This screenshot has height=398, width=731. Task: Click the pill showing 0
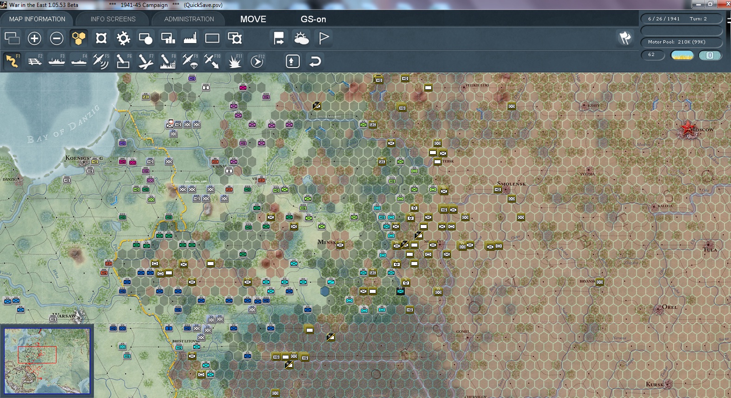click(710, 56)
